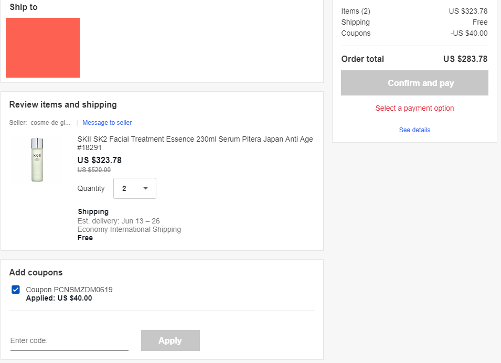
Task: Click the Confirm and pay button
Action: pos(414,83)
